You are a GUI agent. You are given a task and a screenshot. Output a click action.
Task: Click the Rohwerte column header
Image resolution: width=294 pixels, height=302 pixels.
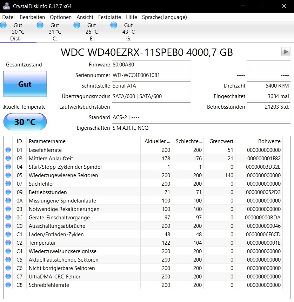tap(259, 141)
